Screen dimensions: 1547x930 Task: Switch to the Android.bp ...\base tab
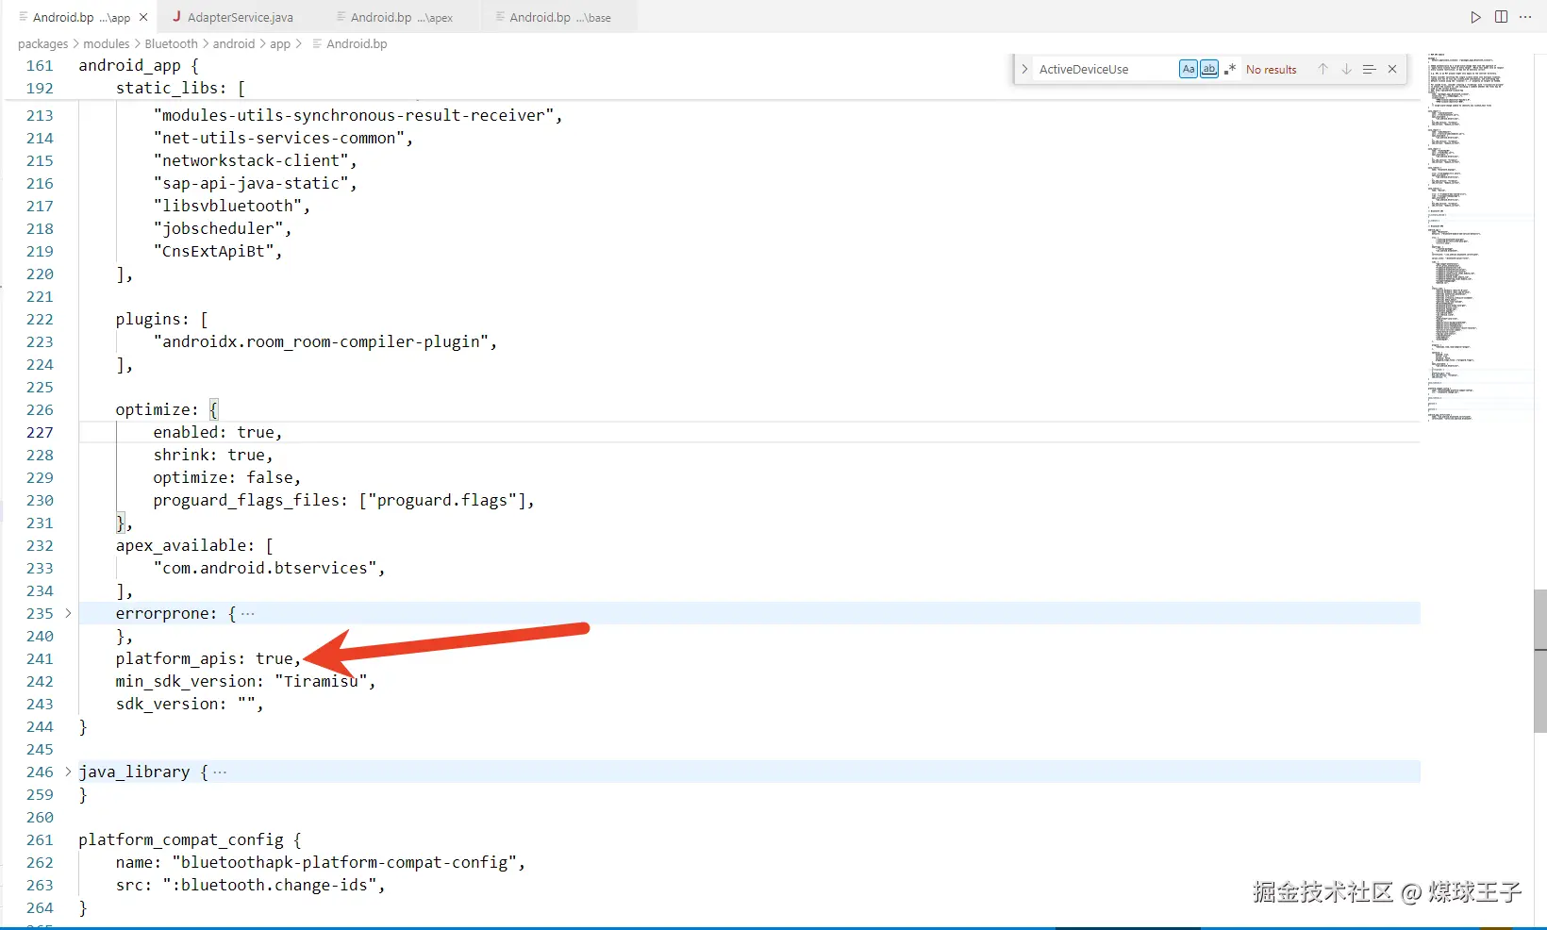click(x=559, y=17)
